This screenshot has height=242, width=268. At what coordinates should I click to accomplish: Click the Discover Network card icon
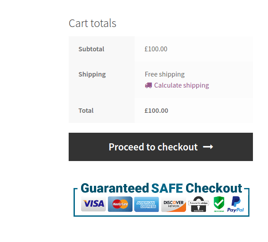173,204
